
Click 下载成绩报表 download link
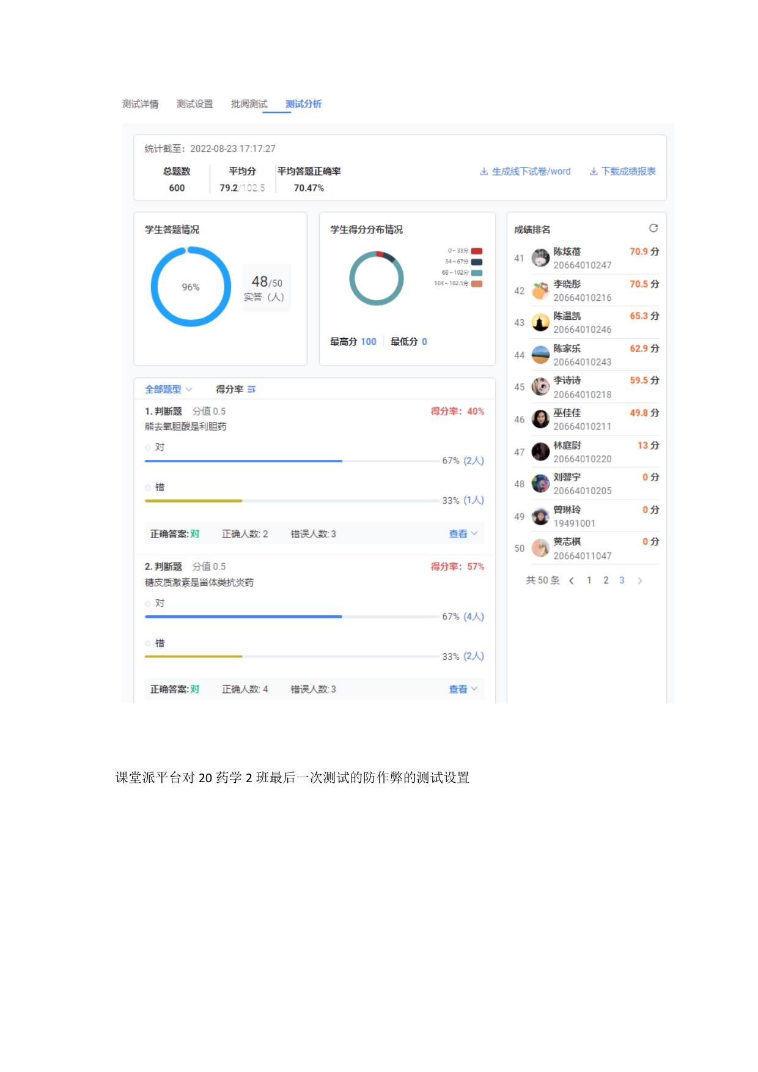point(622,171)
